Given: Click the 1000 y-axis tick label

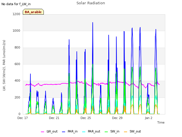Looking at the screenshot, I should (x=16, y=31).
